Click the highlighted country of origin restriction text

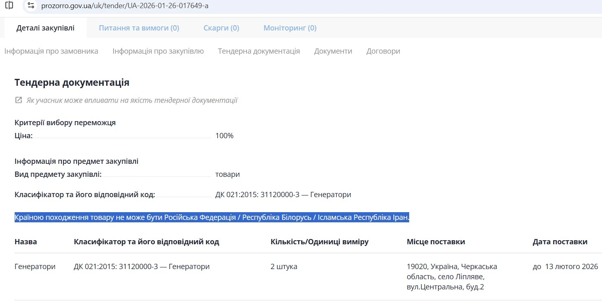(x=212, y=218)
